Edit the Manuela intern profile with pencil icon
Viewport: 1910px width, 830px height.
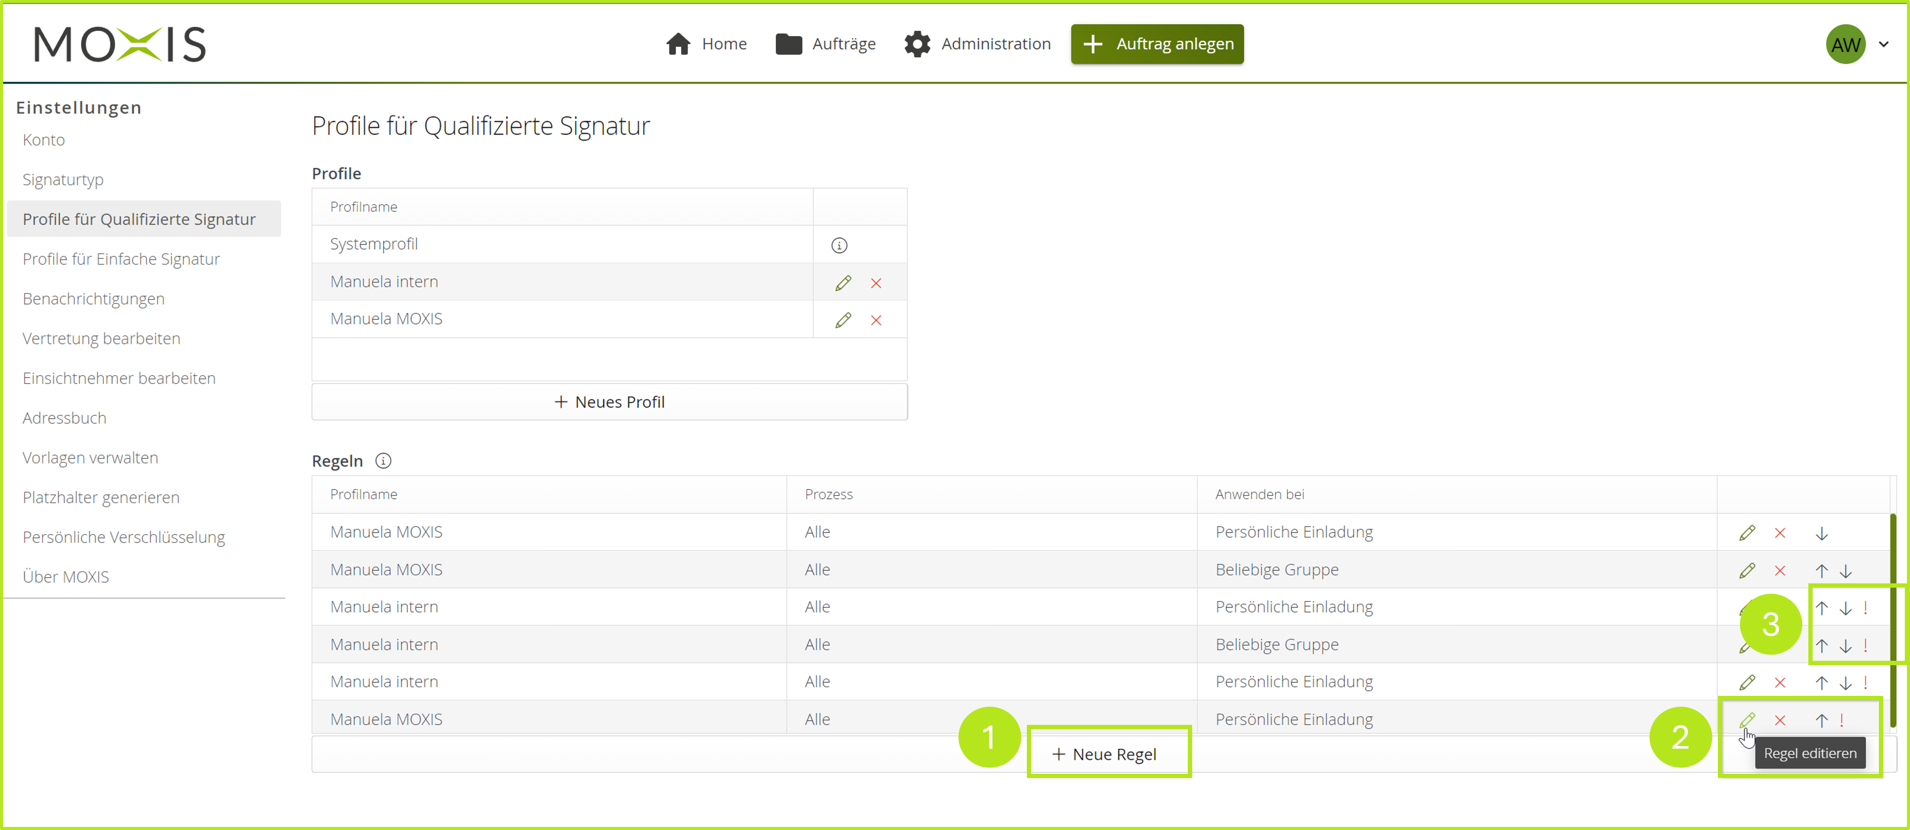[842, 283]
